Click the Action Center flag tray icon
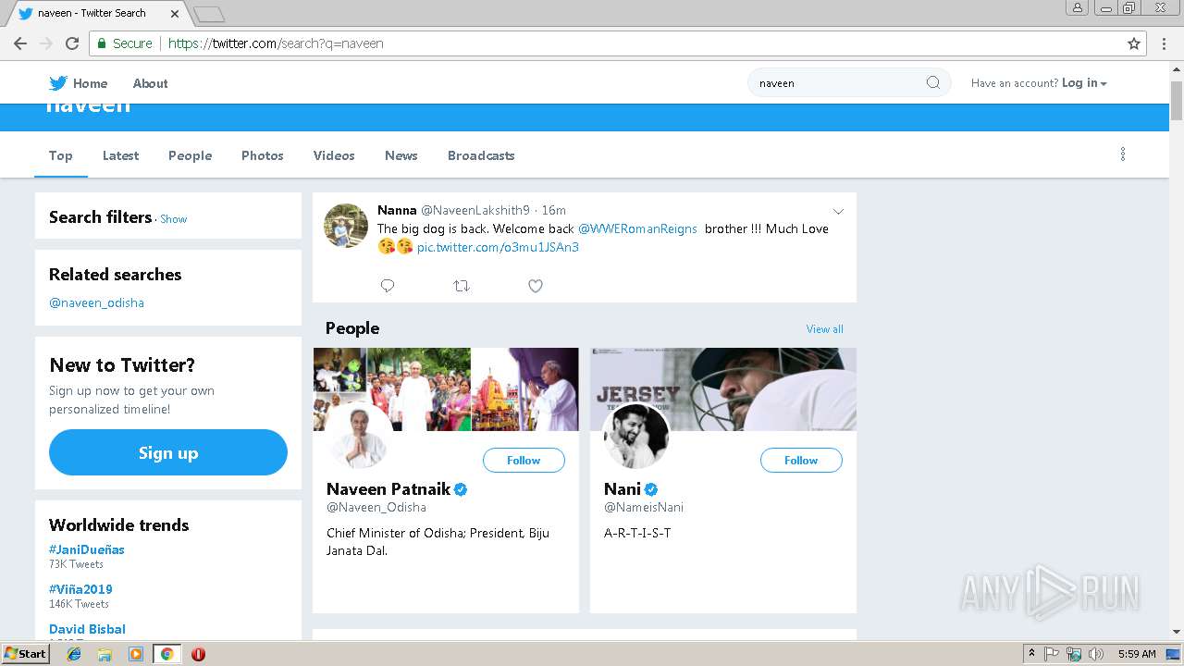Viewport: 1184px width, 666px height. [x=1052, y=654]
